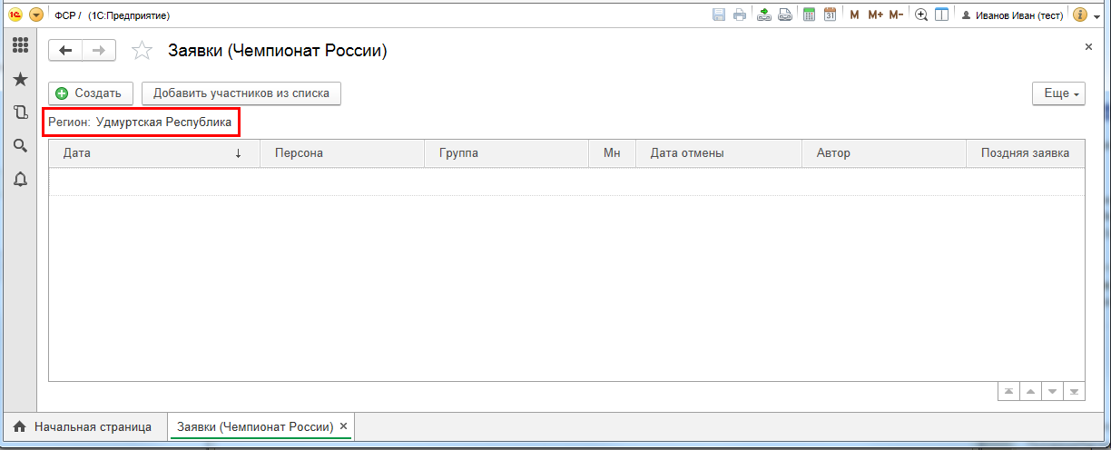Click the zoom scale magnifier icon
Viewport: 1111px width, 450px height.
tap(921, 15)
